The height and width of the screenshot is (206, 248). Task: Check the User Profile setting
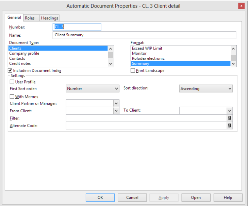[12, 82]
